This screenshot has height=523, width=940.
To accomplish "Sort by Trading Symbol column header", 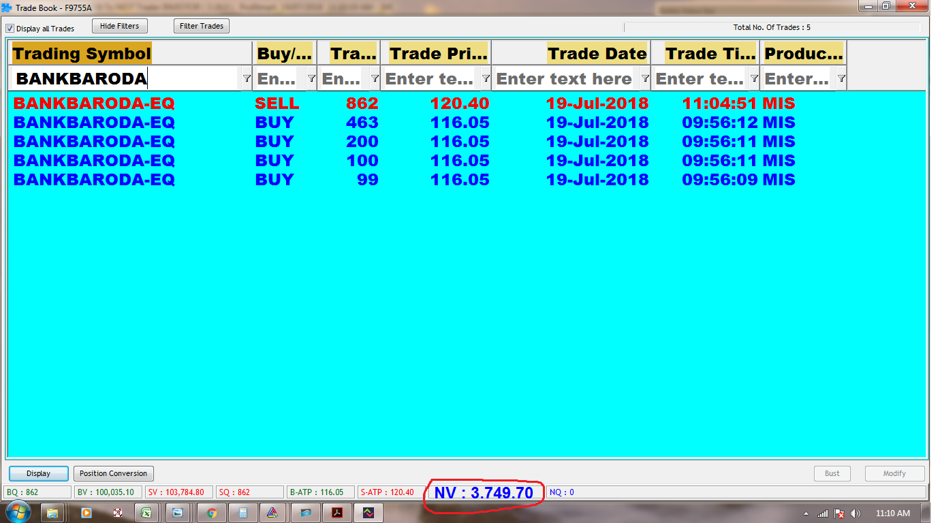I will tap(130, 53).
